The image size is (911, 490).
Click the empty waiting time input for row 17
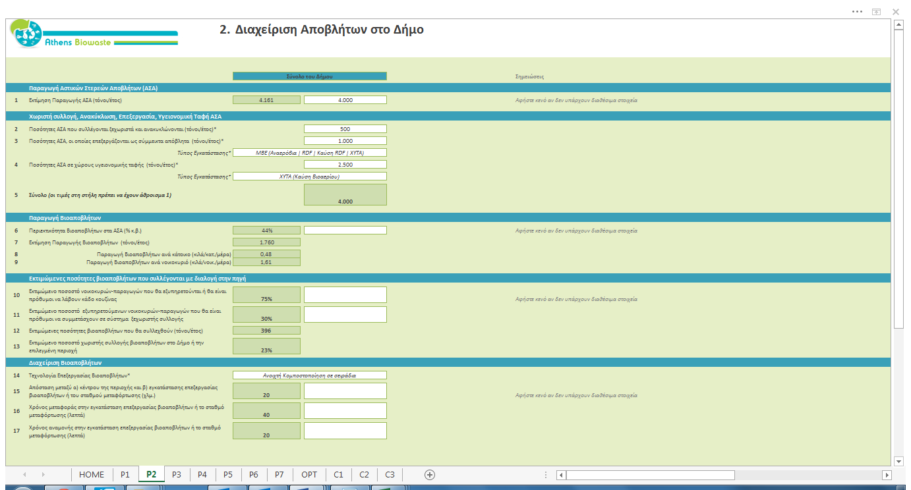coord(345,431)
